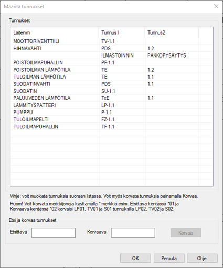This screenshot has height=268, width=223.
Task: Select the MOOTTORIVENTTIILI row
Action: pos(112,41)
